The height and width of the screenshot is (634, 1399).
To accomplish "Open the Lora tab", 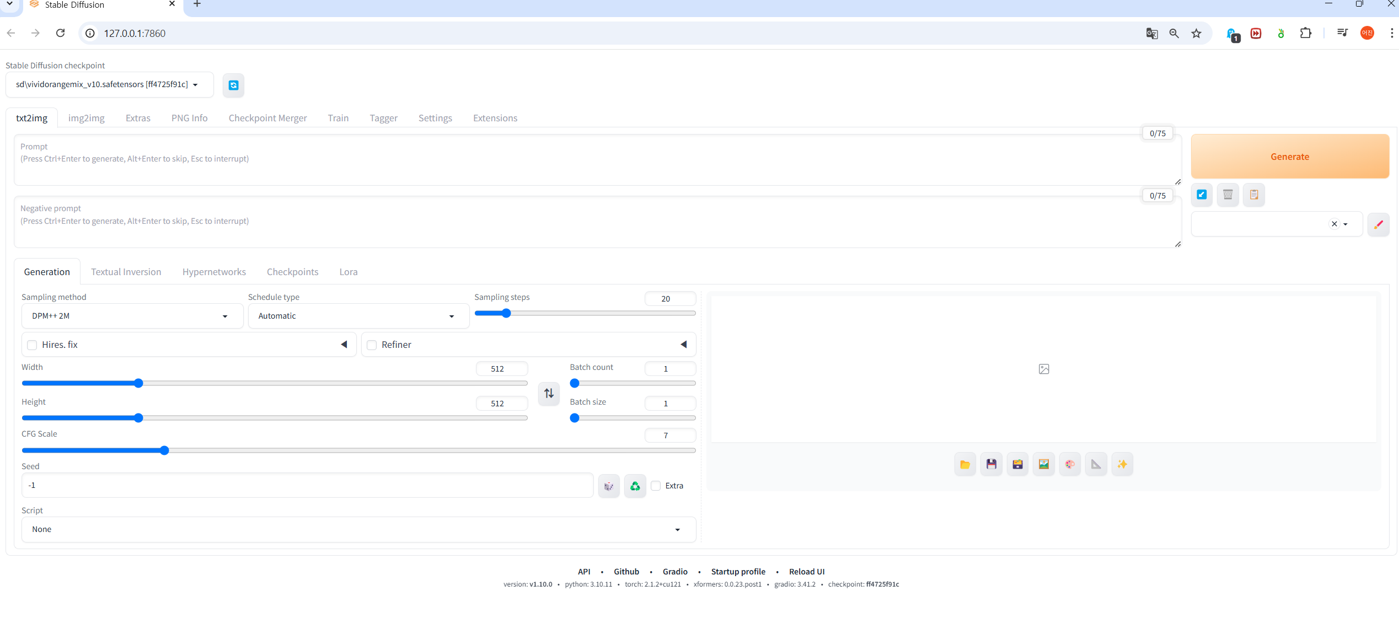I will pos(348,272).
